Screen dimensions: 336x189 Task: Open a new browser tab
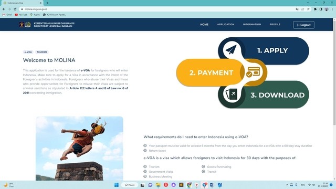pyautogui.click(x=47, y=3)
